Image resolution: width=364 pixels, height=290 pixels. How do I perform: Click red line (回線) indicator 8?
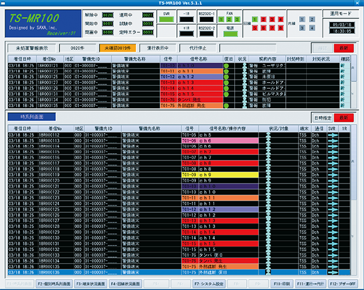(x=281, y=28)
